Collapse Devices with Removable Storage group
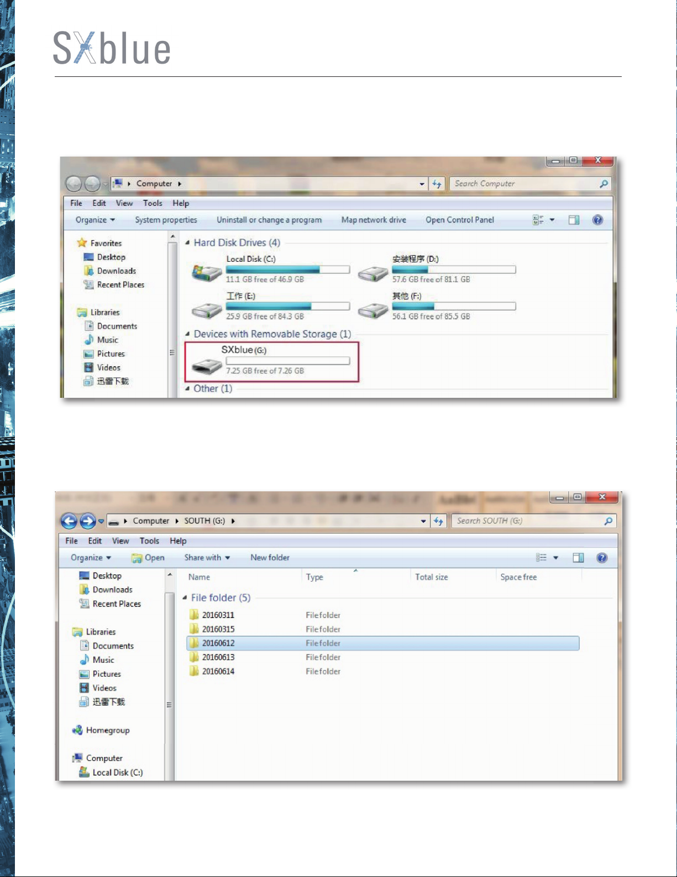Screen dimensions: 677x877 coord(187,334)
